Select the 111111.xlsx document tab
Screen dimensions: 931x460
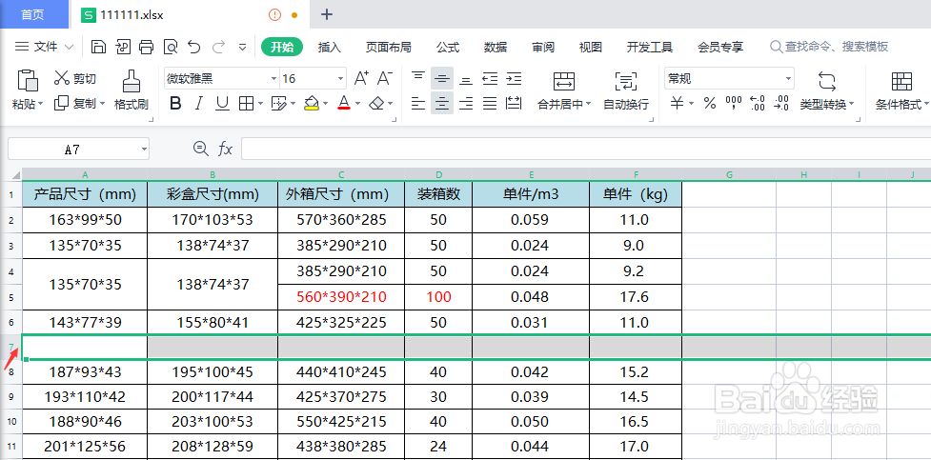coord(189,15)
